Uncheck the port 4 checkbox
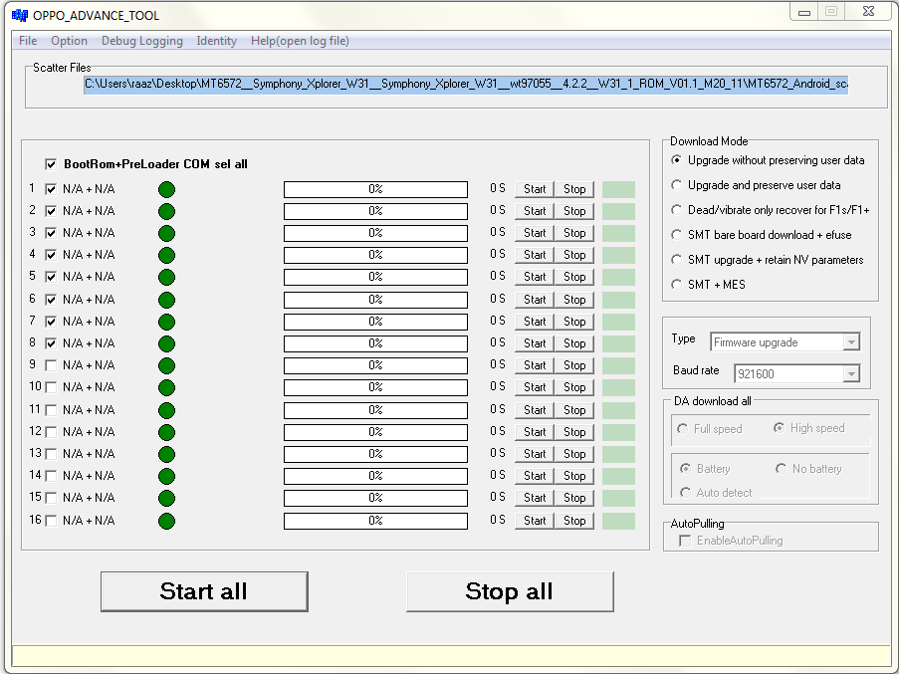 point(51,255)
